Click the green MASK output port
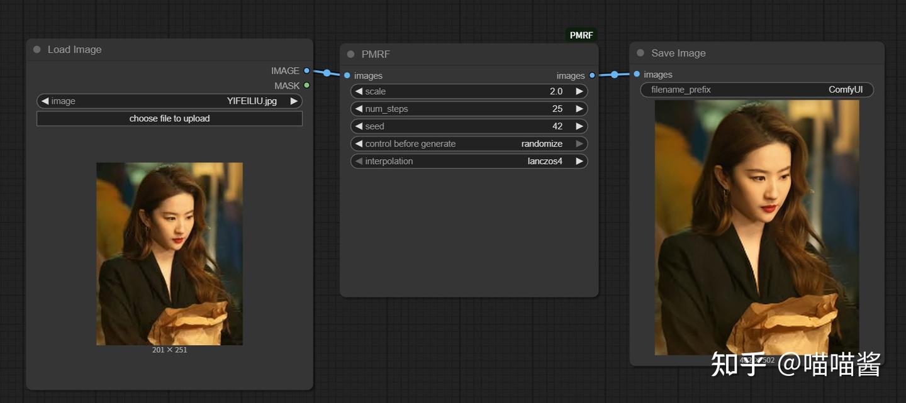This screenshot has height=403, width=906. click(x=306, y=86)
